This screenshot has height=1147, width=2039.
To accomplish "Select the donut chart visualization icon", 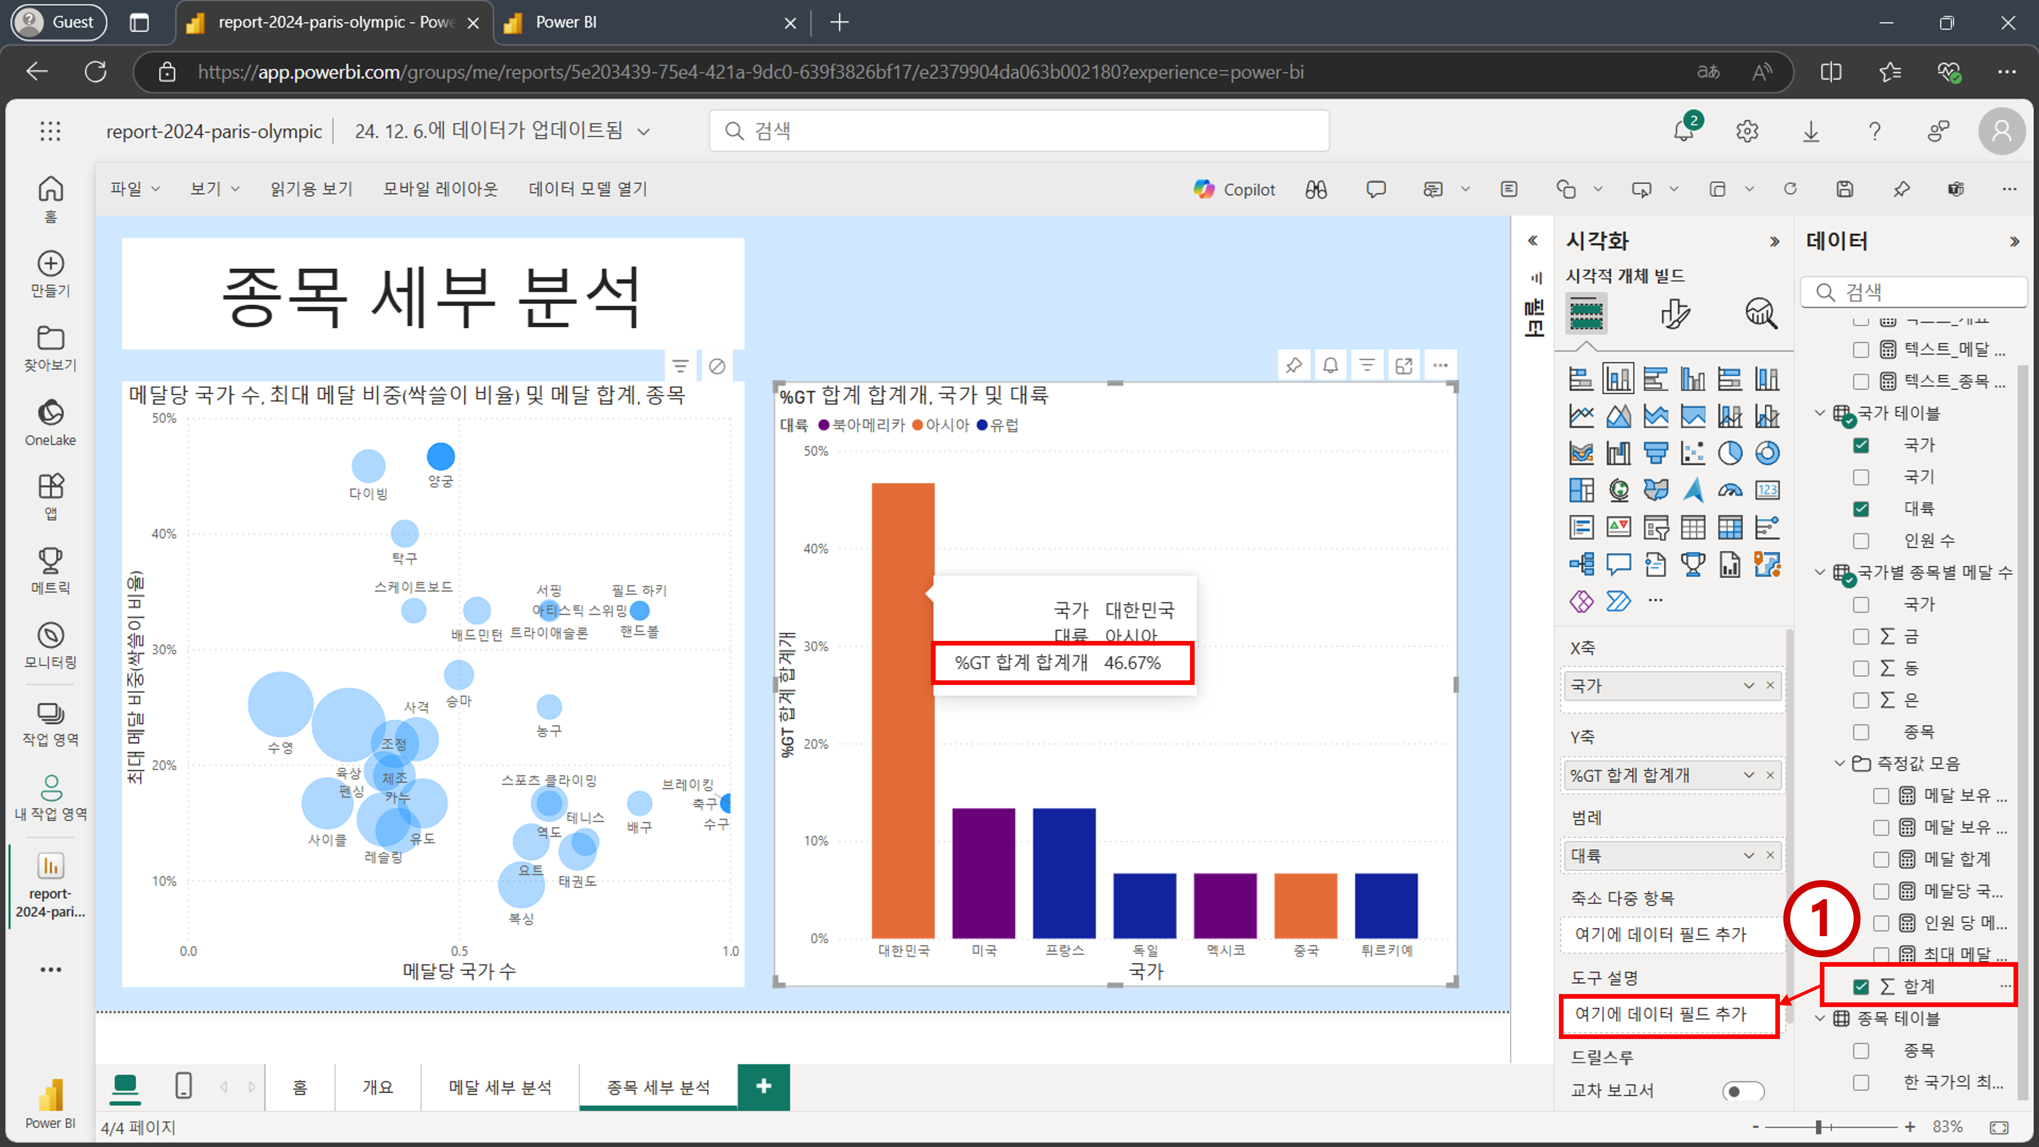I will pos(1767,453).
